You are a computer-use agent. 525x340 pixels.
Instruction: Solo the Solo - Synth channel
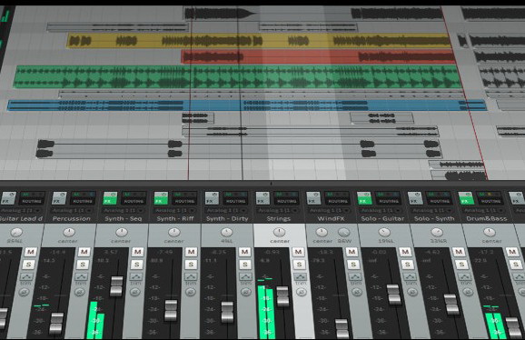point(461,265)
